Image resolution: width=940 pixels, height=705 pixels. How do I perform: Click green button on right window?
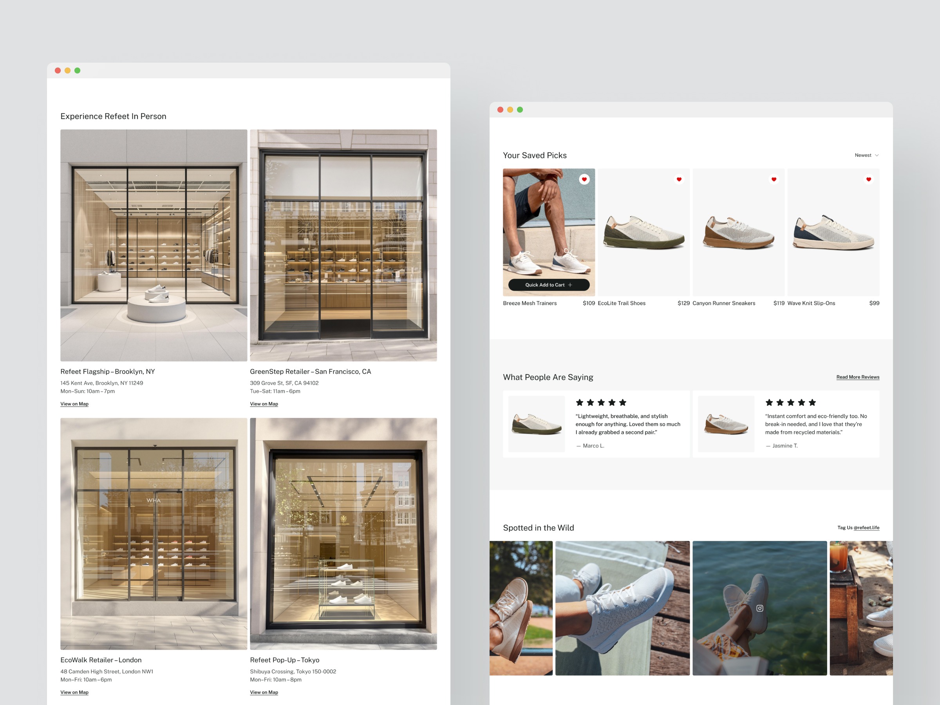(520, 110)
